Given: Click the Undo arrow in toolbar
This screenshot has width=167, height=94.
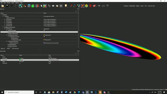Looking at the screenshot, I should tap(11, 6).
